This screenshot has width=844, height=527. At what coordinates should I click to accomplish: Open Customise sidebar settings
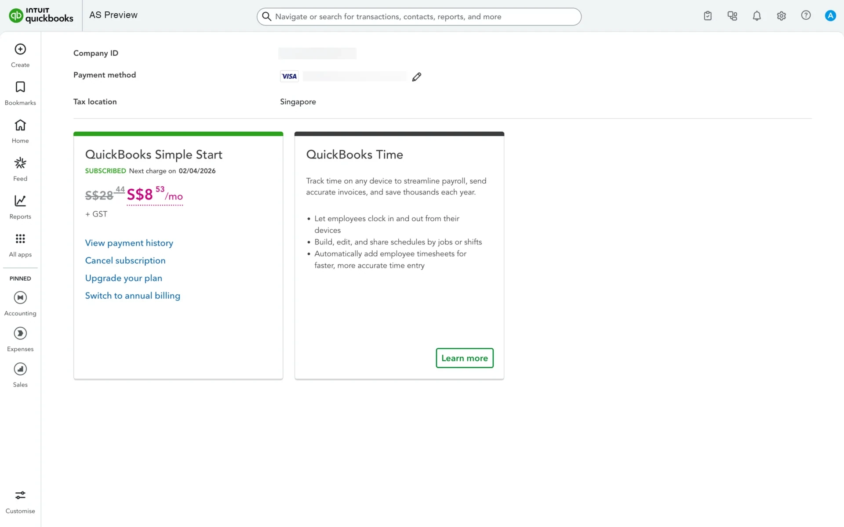tap(20, 502)
